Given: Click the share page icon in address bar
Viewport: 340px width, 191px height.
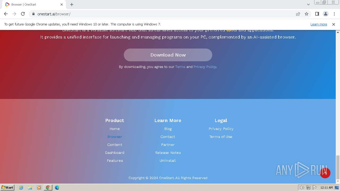Looking at the screenshot, I should coord(298,14).
